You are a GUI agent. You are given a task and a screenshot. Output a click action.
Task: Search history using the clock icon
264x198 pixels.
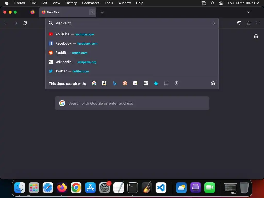(x=176, y=83)
